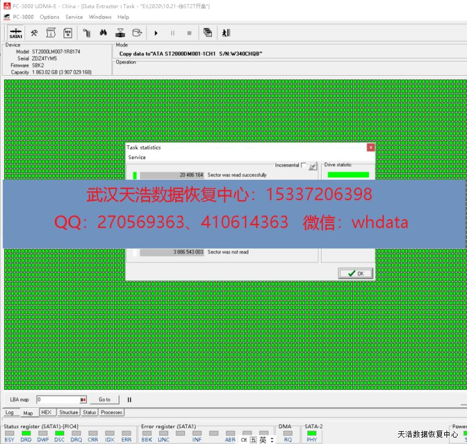Click the cascading windows toolbar icon
Viewport: 467px width, 444px height.
(207, 33)
